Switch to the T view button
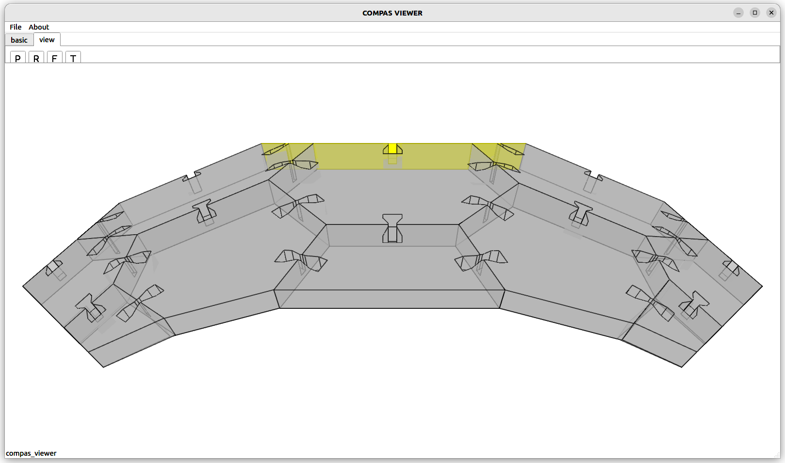This screenshot has height=463, width=785. click(x=73, y=58)
